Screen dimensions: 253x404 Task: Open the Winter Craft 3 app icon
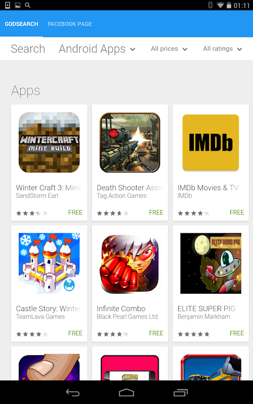tap(49, 142)
